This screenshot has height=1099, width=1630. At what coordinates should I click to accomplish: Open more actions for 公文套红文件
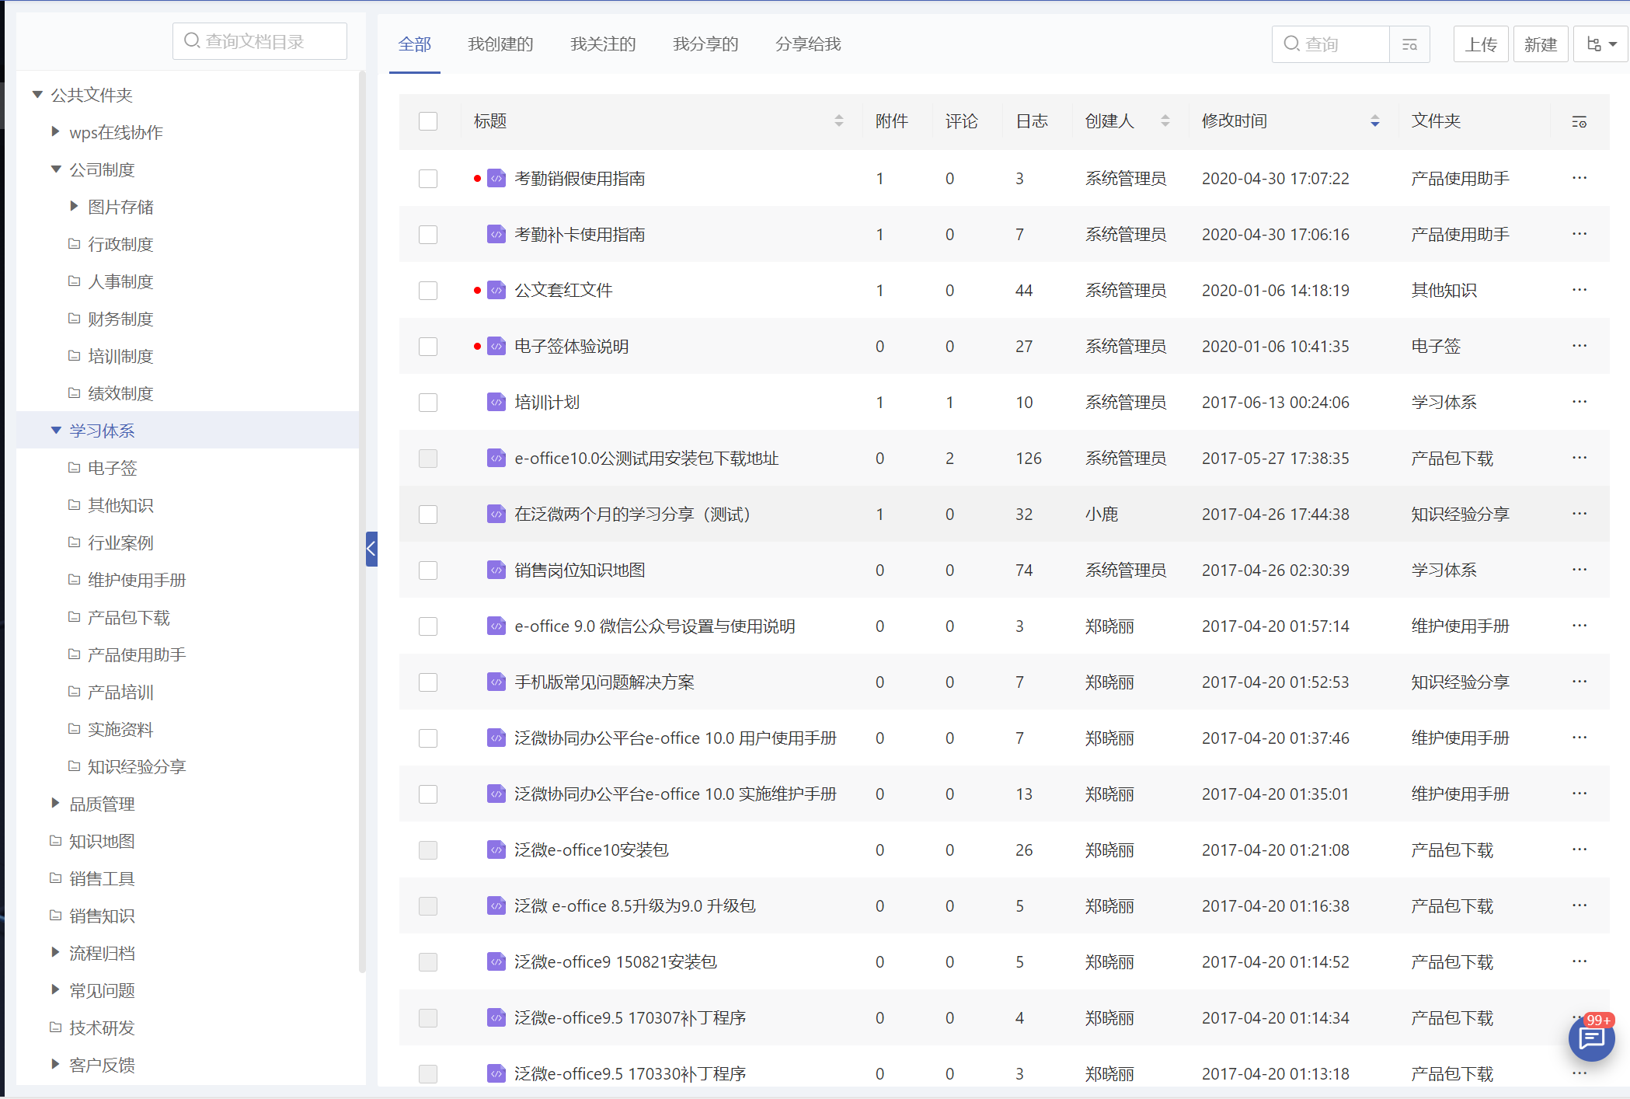coord(1579,290)
